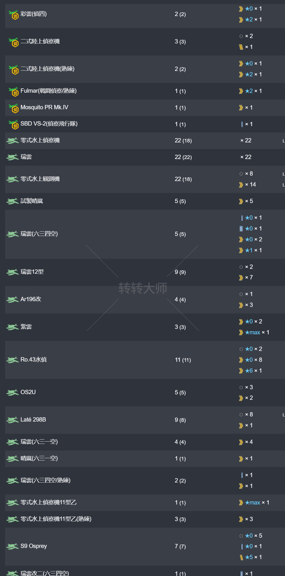Click the seaplane icon beside S9 Osprey
This screenshot has width=285, height=576.
pos(13,546)
